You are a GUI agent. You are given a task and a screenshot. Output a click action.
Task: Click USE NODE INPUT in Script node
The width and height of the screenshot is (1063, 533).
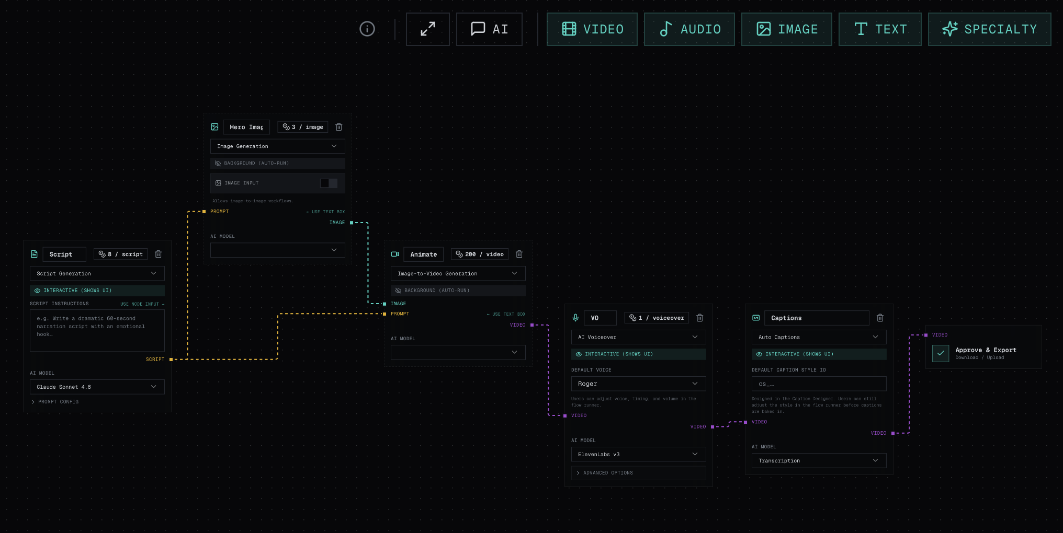coord(142,304)
